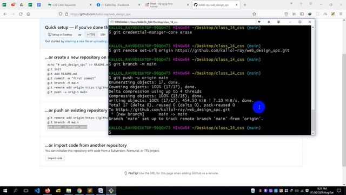Click the git commit first commit line

click(71, 78)
